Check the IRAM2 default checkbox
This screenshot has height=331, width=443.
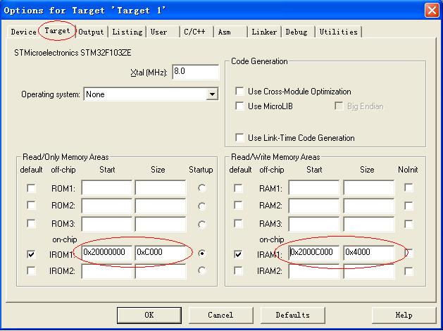click(x=238, y=270)
